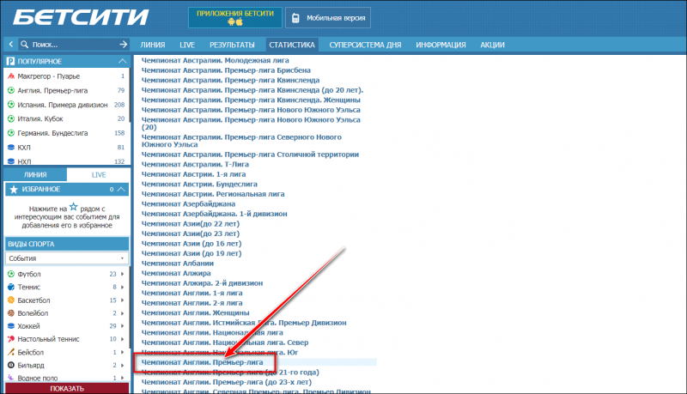This screenshot has width=687, height=394.
Task: Click the ПОКАЗАТЬ button
Action: [67, 388]
